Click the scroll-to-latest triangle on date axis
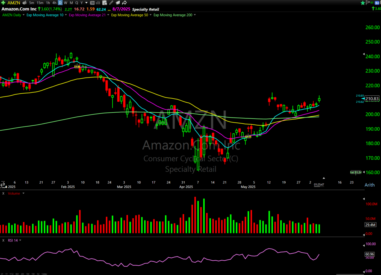Screen dimensions: 381x275 point(324,178)
